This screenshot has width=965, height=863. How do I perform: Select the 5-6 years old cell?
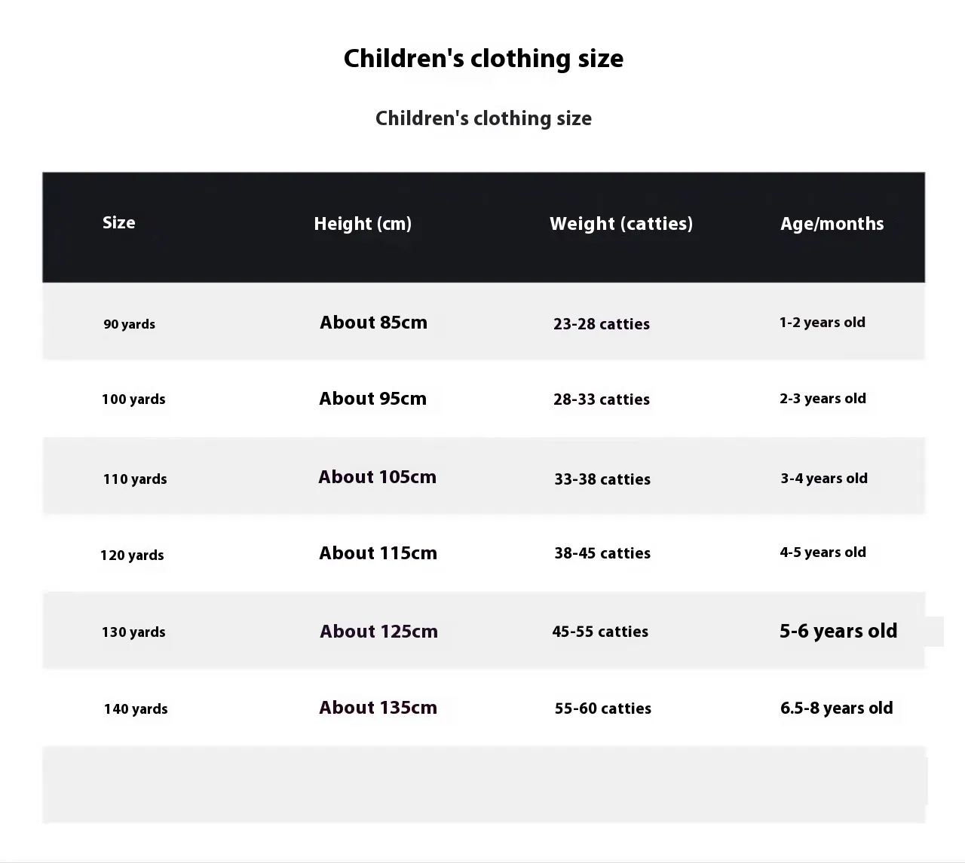(838, 632)
